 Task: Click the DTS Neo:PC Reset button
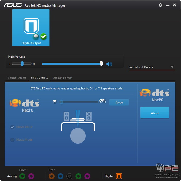(119, 103)
